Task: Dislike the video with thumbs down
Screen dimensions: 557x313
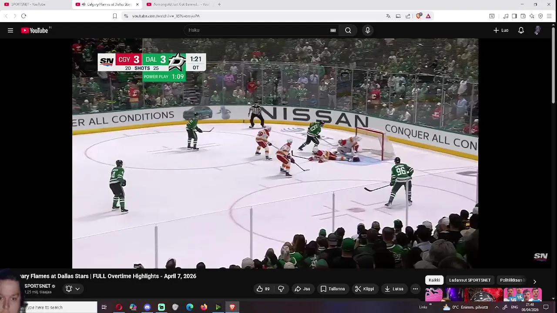Action: coord(281,289)
